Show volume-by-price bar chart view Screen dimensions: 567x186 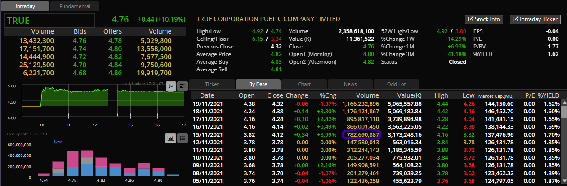click(x=170, y=138)
